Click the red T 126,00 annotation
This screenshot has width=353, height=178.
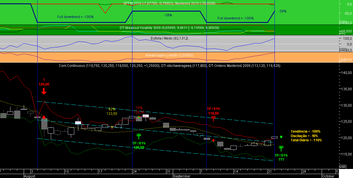[44, 82]
